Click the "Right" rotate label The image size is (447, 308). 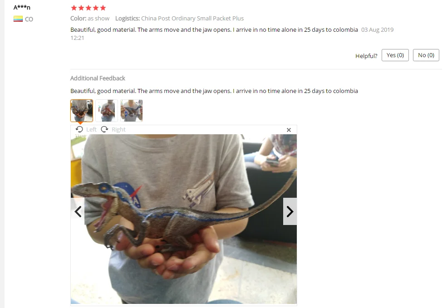pos(118,130)
